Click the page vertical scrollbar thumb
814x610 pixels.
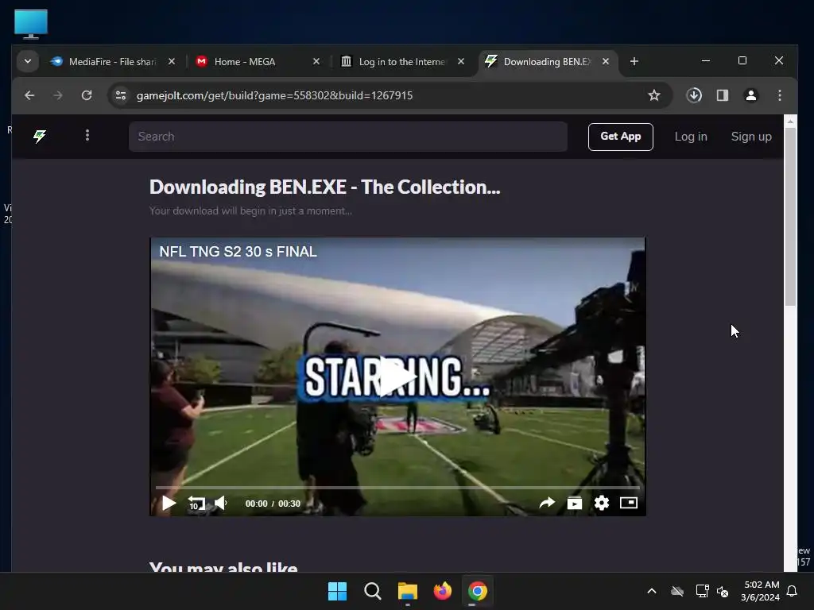tap(790, 217)
